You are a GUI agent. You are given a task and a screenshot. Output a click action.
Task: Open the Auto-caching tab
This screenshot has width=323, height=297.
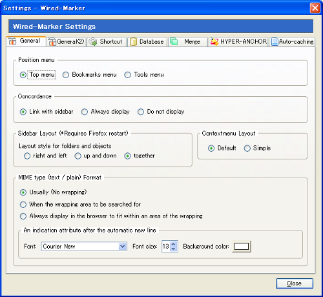tap(292, 42)
